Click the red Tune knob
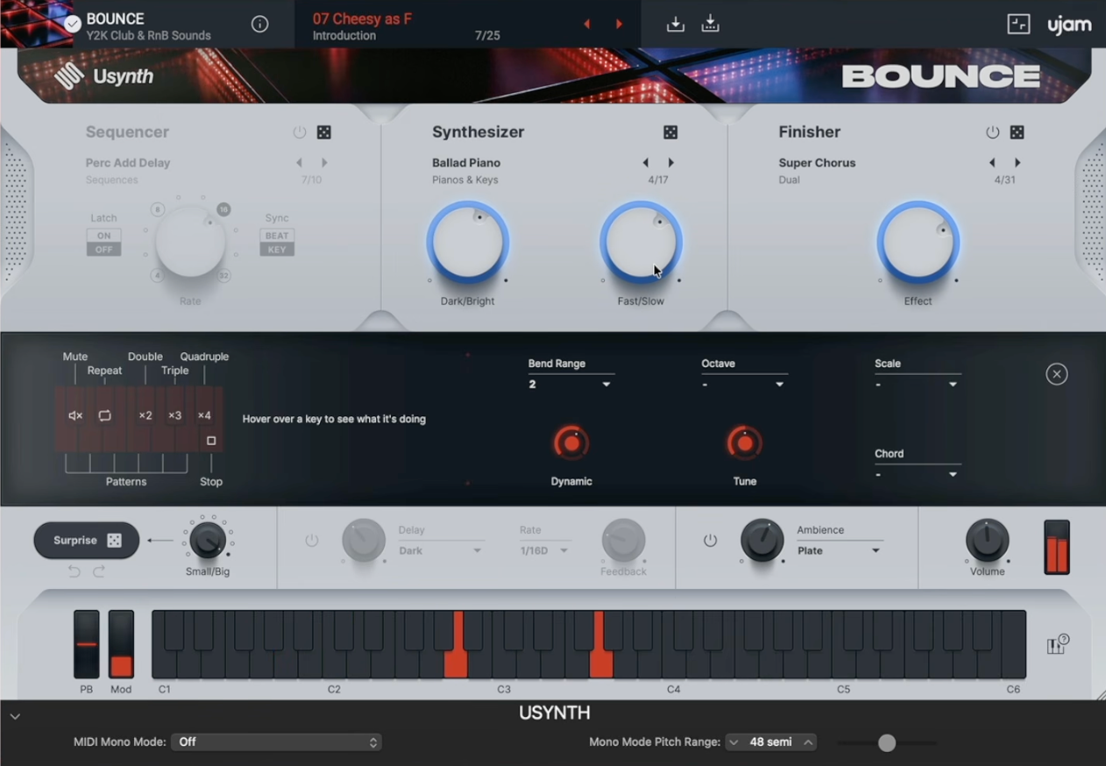1106x766 pixels. (745, 443)
